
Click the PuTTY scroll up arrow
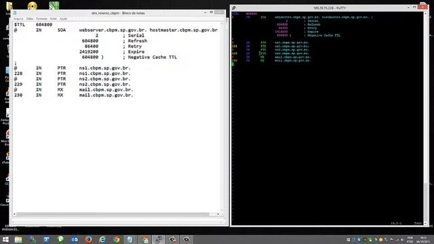click(x=425, y=14)
